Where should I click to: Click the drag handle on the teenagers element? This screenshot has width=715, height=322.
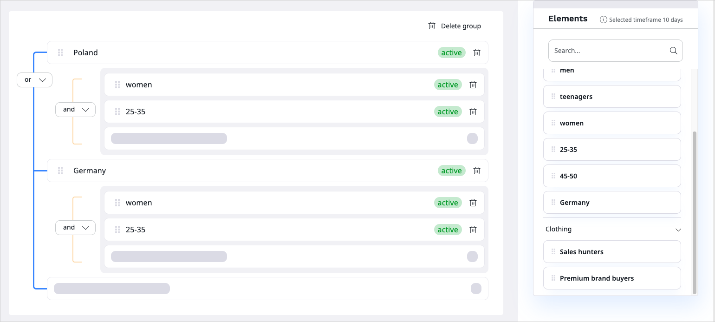[553, 96]
